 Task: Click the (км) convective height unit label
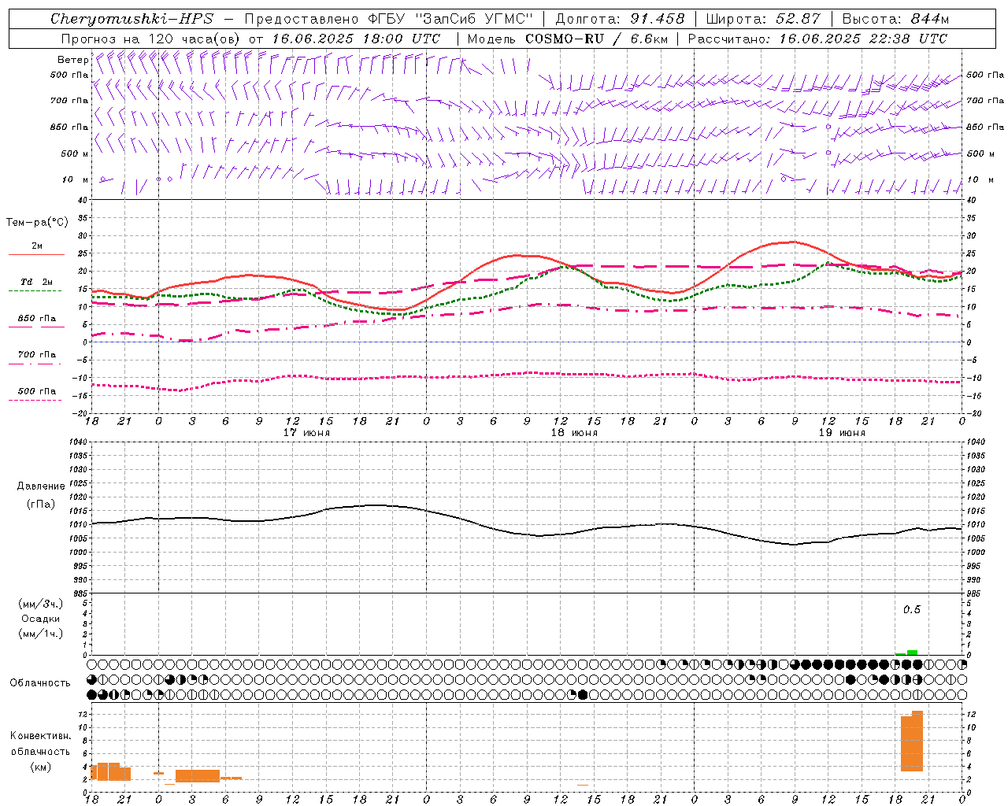(40, 766)
